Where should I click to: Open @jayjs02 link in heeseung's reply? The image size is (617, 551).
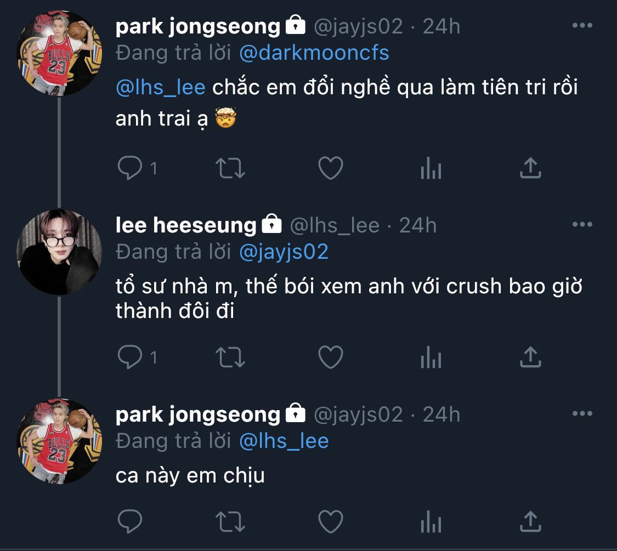click(284, 252)
